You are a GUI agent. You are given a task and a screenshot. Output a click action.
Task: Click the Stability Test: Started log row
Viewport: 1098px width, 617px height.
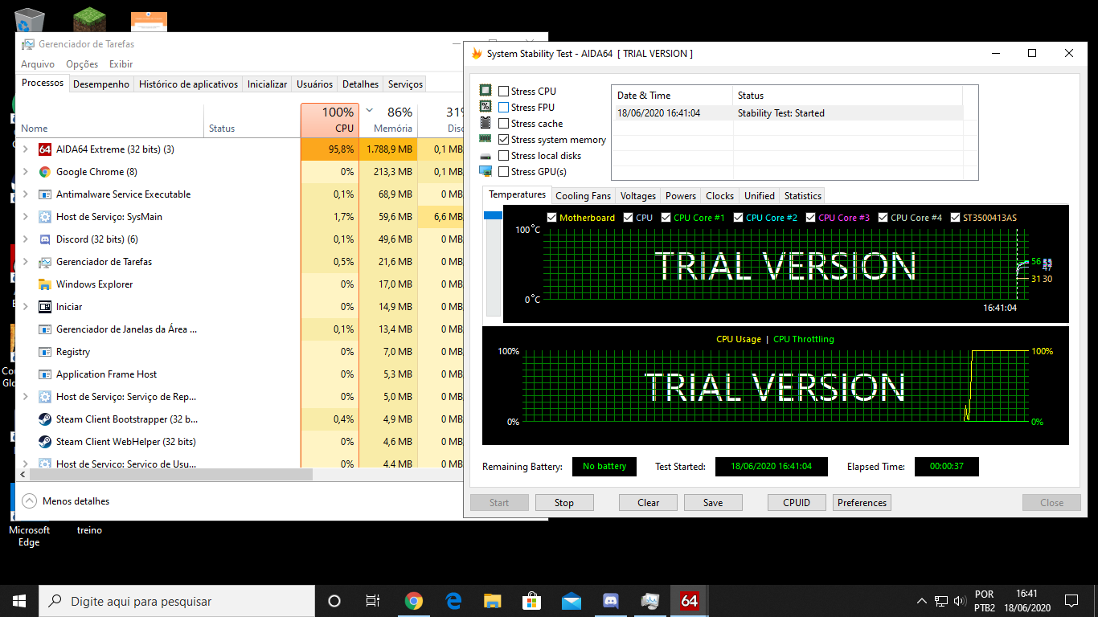coord(789,113)
